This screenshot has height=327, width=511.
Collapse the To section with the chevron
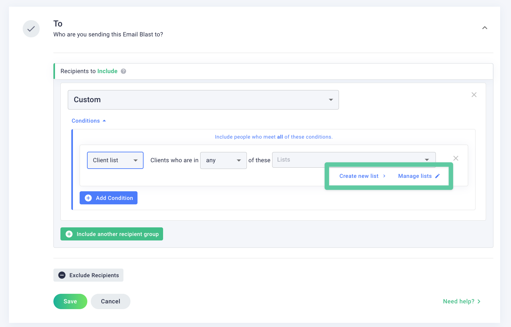pyautogui.click(x=485, y=28)
